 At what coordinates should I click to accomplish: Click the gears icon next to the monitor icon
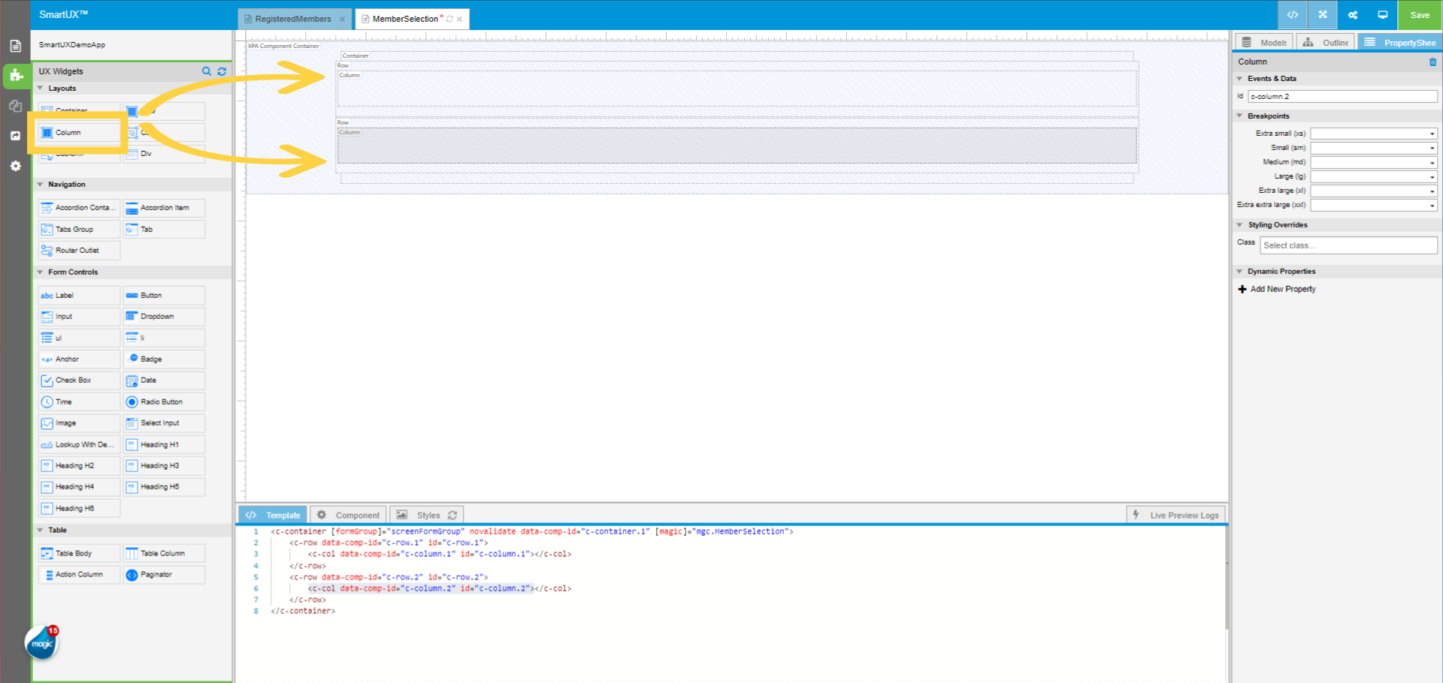[x=1352, y=14]
